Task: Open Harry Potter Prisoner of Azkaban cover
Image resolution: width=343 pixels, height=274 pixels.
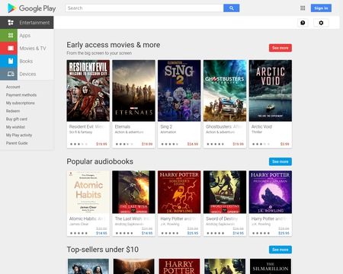Action: (271, 192)
